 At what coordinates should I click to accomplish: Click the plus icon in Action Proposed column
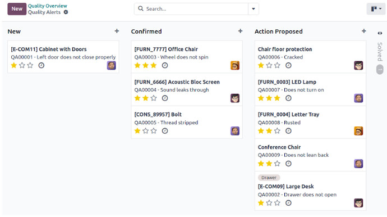364,31
